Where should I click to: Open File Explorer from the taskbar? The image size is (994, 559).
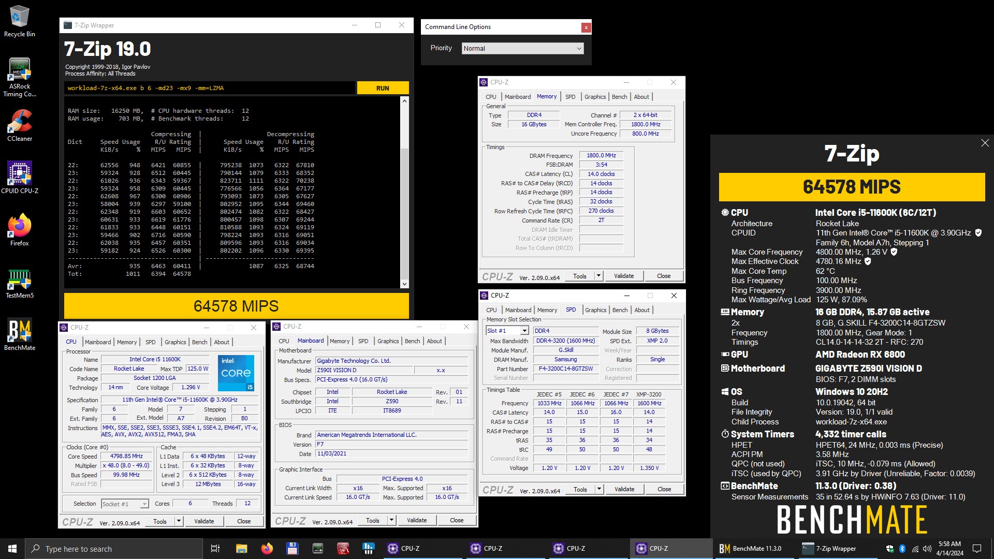[241, 549]
